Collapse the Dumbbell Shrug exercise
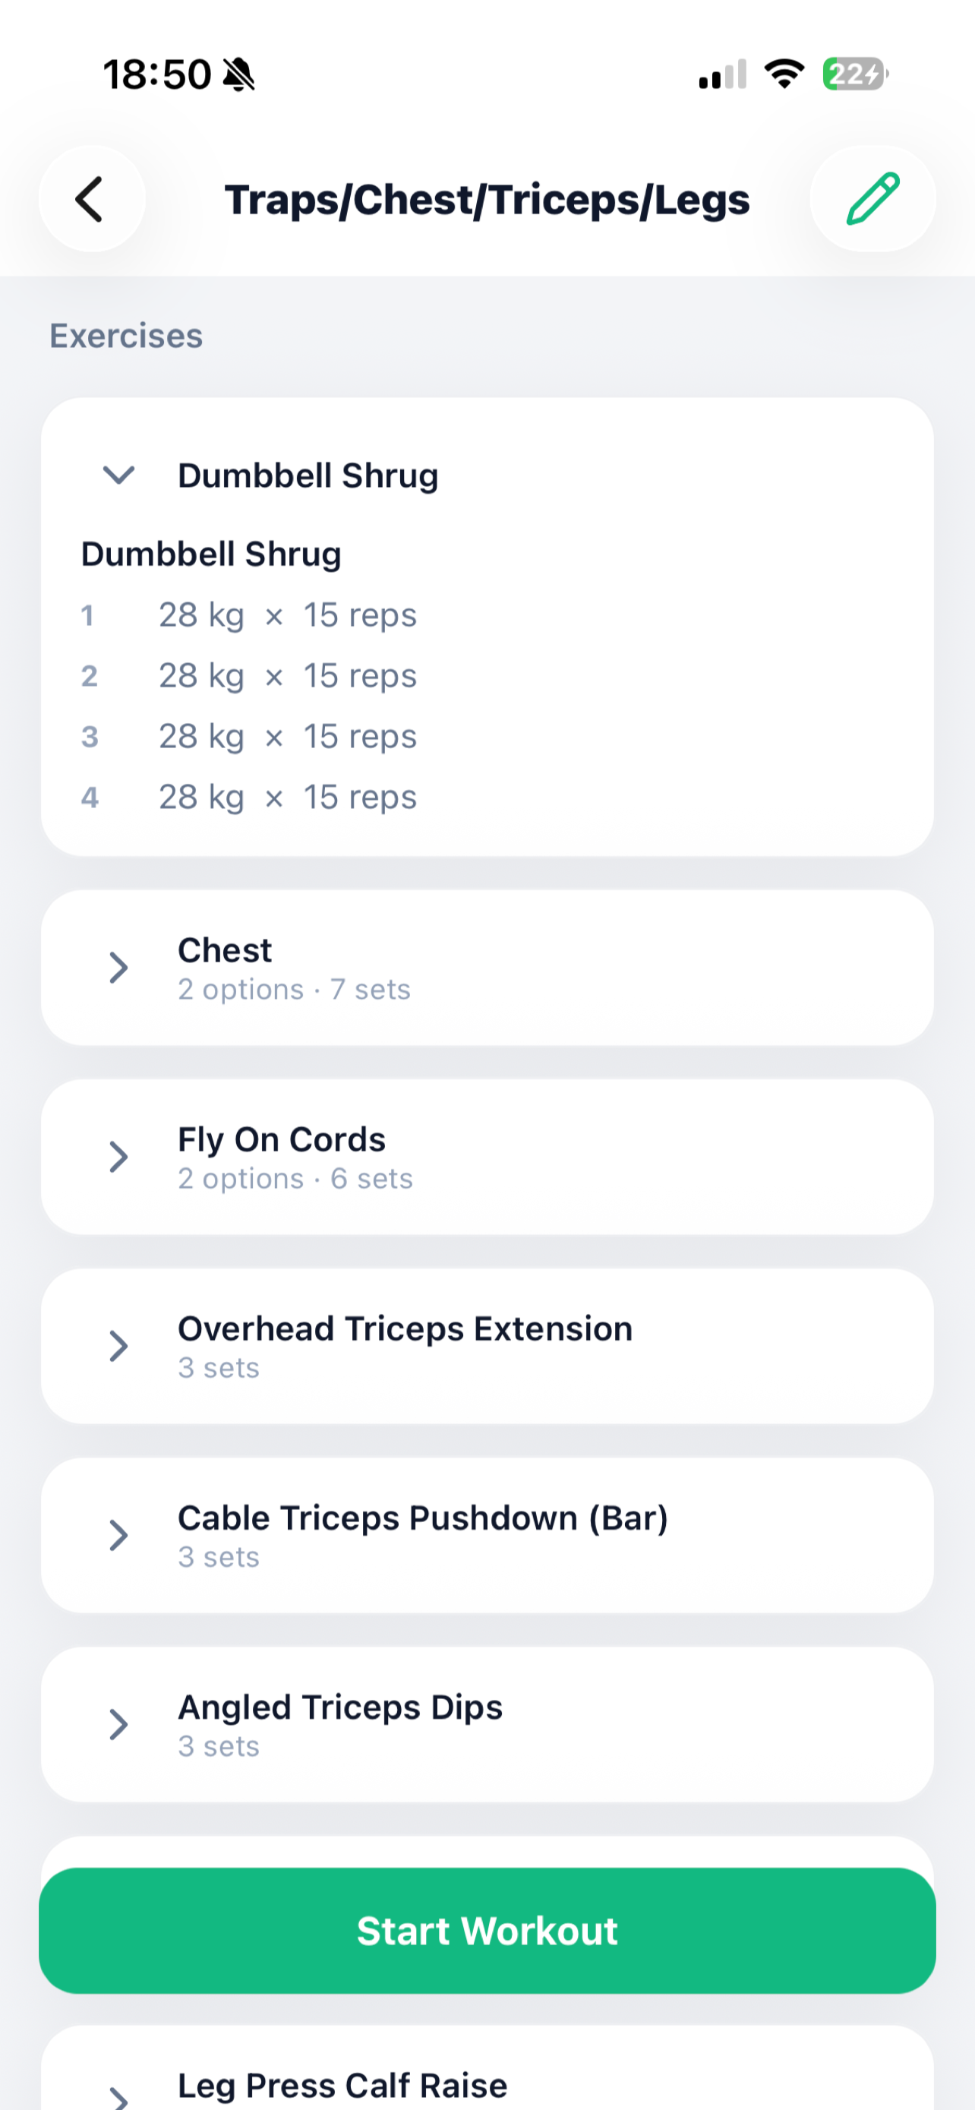 [118, 475]
